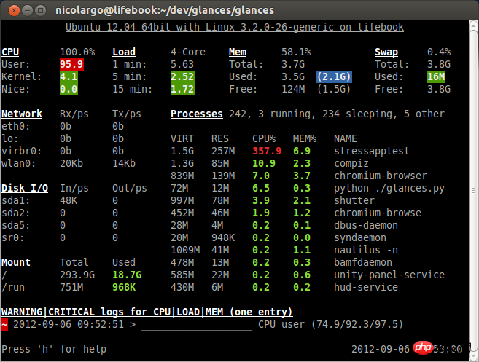Click the CPU section heading
479x362 pixels.
pos(10,52)
